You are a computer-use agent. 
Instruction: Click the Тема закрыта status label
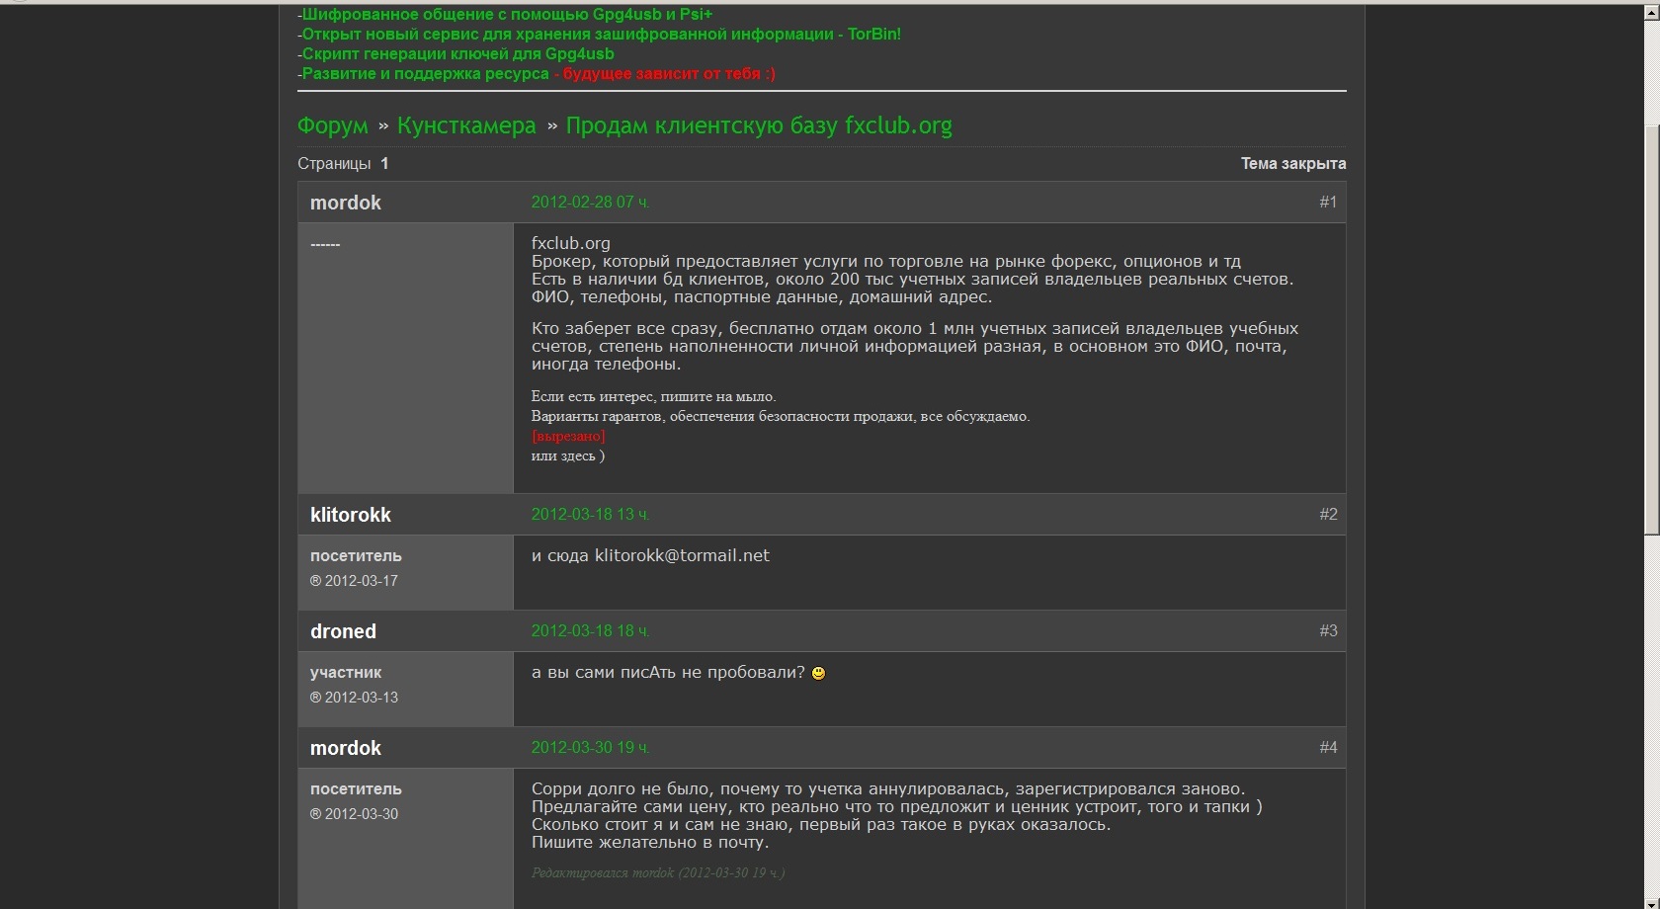[x=1293, y=164]
